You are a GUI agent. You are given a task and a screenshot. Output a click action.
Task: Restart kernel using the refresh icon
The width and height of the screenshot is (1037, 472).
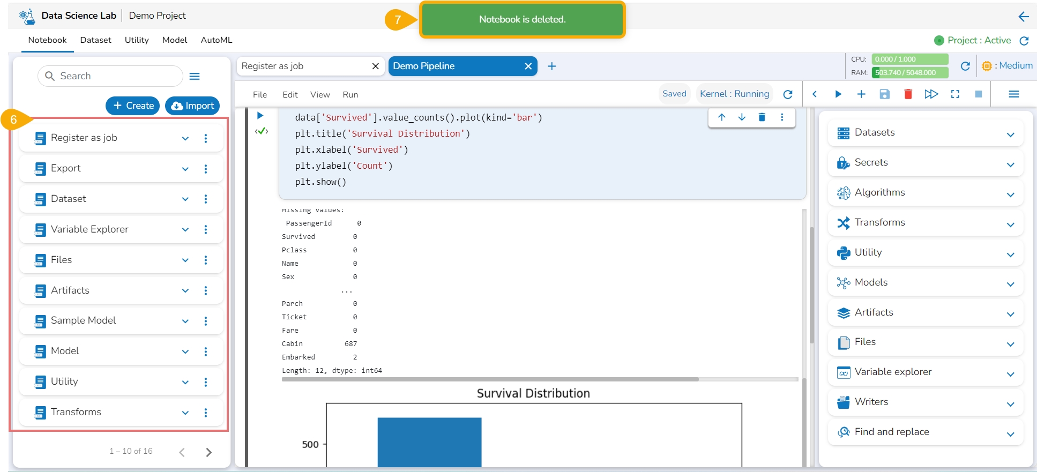coord(788,94)
